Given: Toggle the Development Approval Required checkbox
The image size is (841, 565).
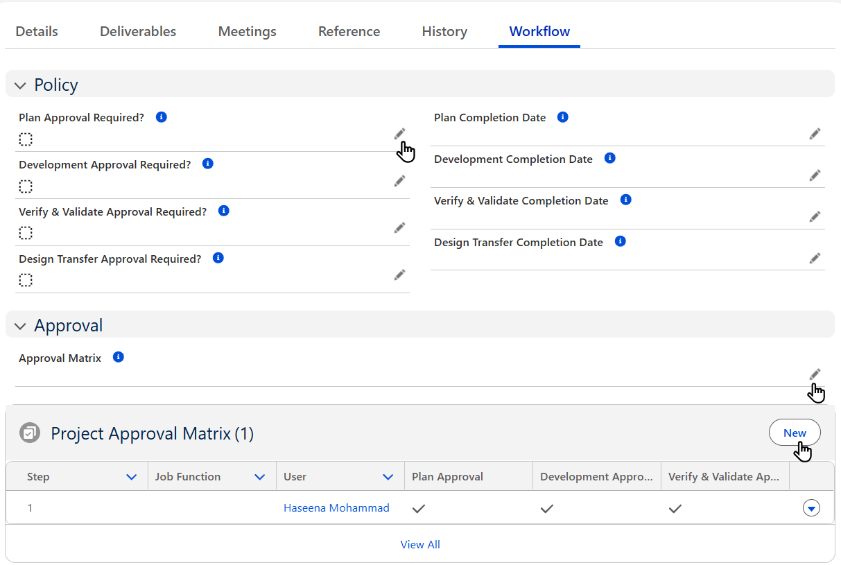Looking at the screenshot, I should click(x=26, y=186).
